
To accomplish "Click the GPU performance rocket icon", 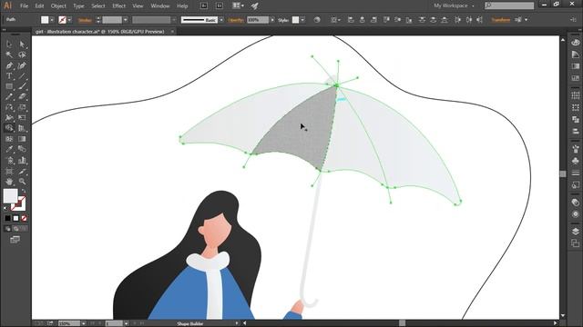I will 255,6.
